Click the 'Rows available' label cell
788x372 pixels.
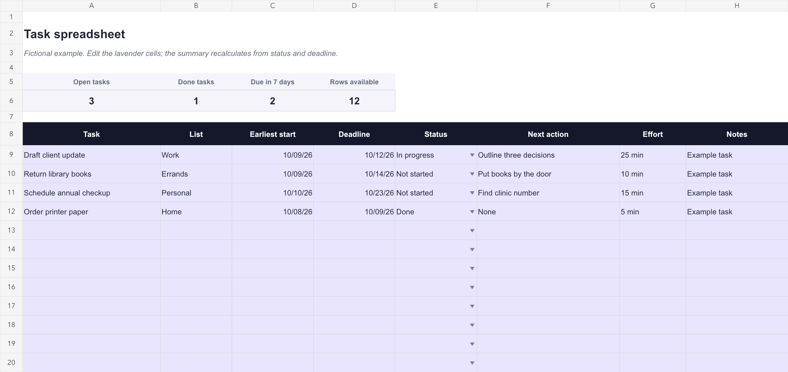[x=354, y=82]
